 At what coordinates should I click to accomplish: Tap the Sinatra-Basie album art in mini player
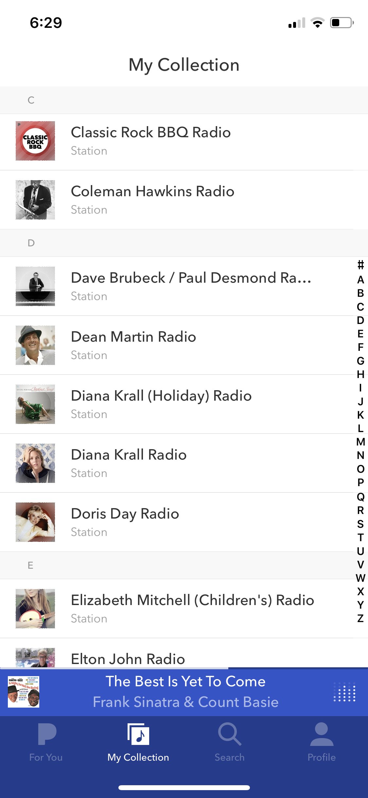coord(24,692)
